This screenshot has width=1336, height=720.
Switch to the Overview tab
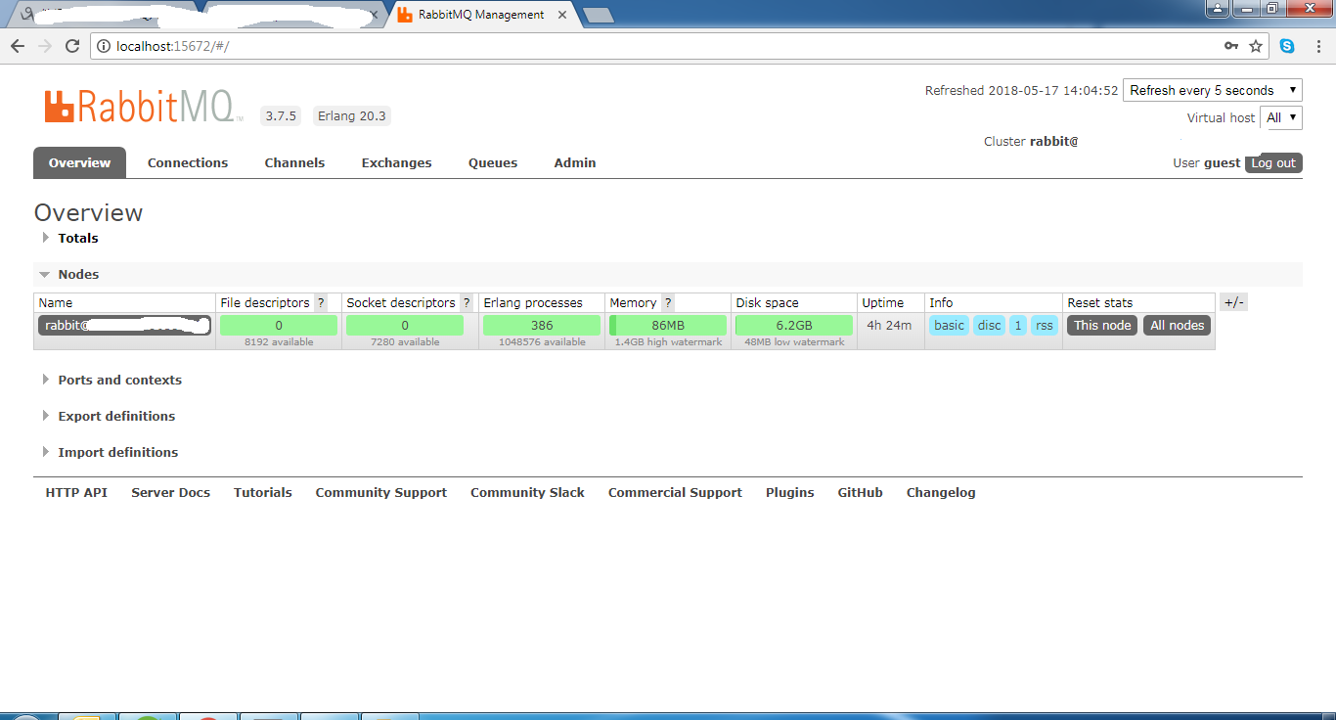[79, 162]
